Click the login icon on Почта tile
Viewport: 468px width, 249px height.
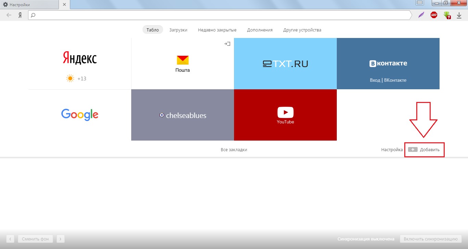[227, 44]
